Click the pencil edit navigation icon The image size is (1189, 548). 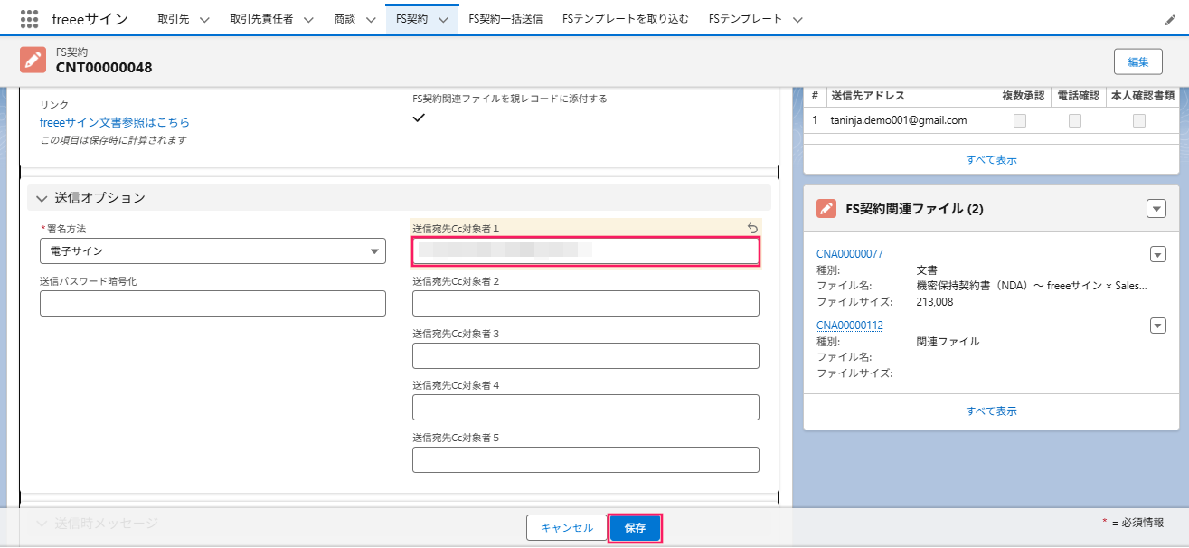click(x=1170, y=19)
